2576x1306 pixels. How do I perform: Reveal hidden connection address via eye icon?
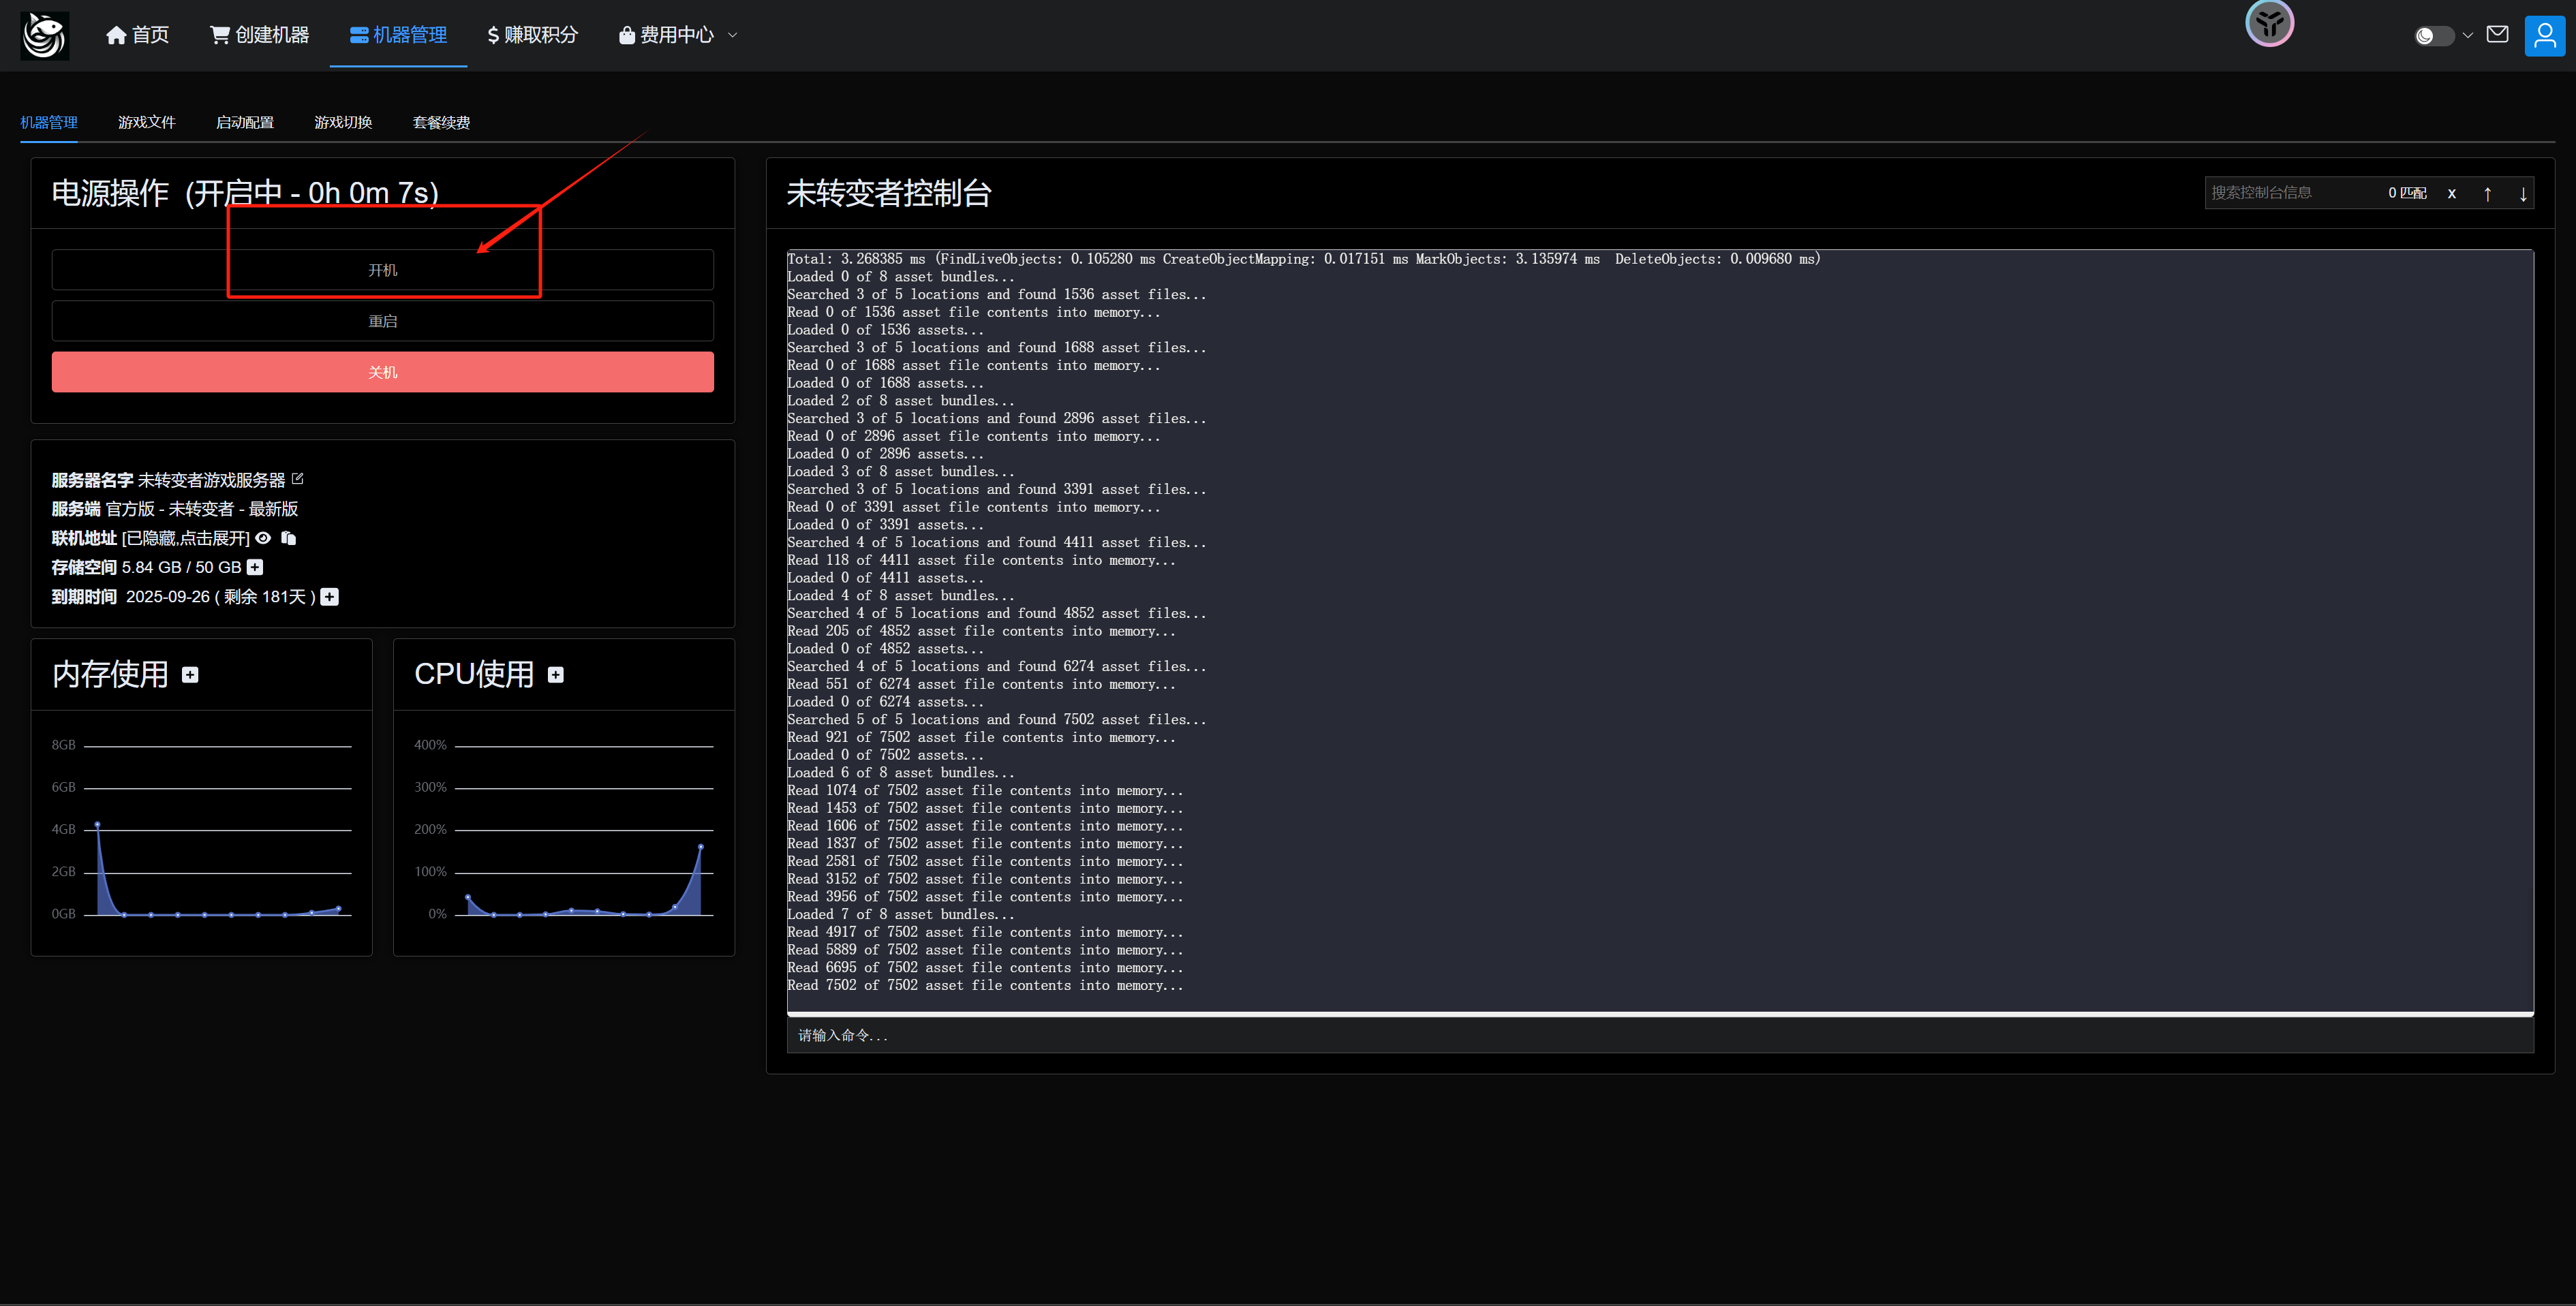263,538
